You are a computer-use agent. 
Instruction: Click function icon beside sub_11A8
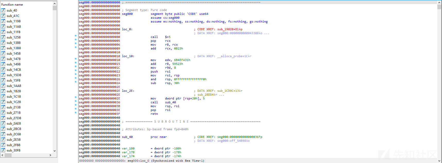(3, 26)
